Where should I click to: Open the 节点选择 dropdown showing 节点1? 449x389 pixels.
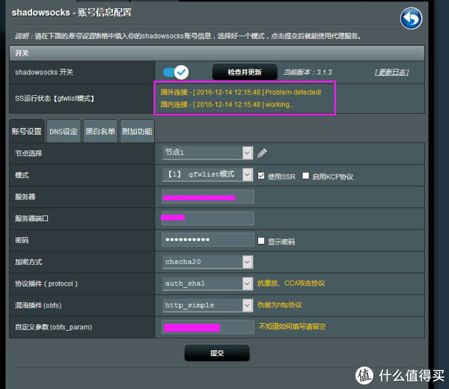(x=207, y=153)
